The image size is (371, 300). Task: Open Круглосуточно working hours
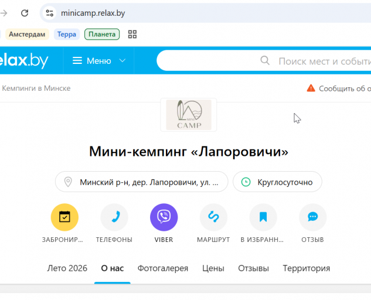point(277,182)
